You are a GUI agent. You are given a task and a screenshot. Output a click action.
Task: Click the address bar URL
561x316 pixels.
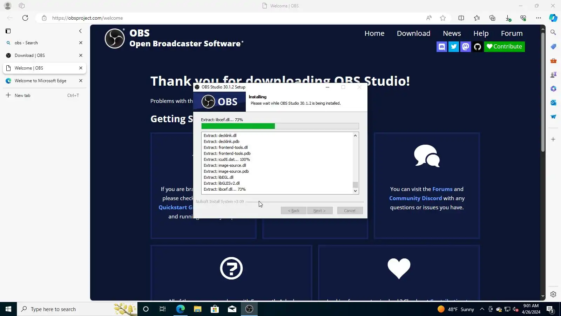88,18
